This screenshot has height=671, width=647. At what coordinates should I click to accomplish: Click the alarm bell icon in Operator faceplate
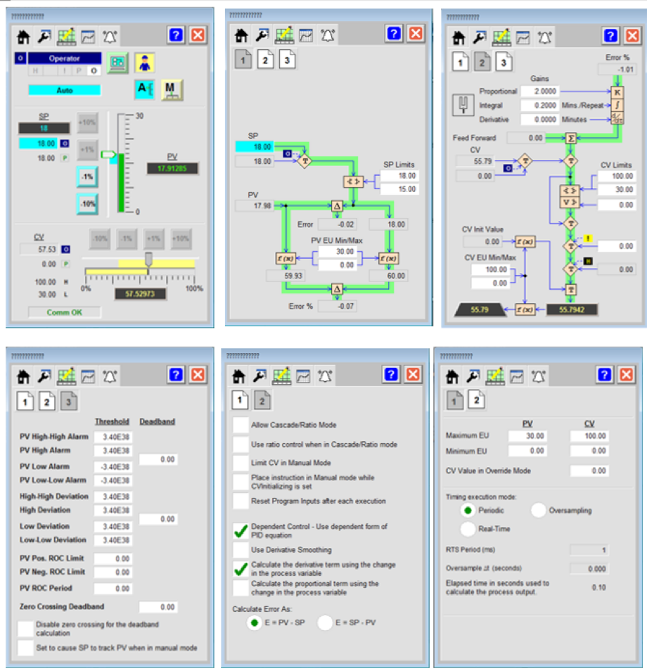(x=110, y=37)
